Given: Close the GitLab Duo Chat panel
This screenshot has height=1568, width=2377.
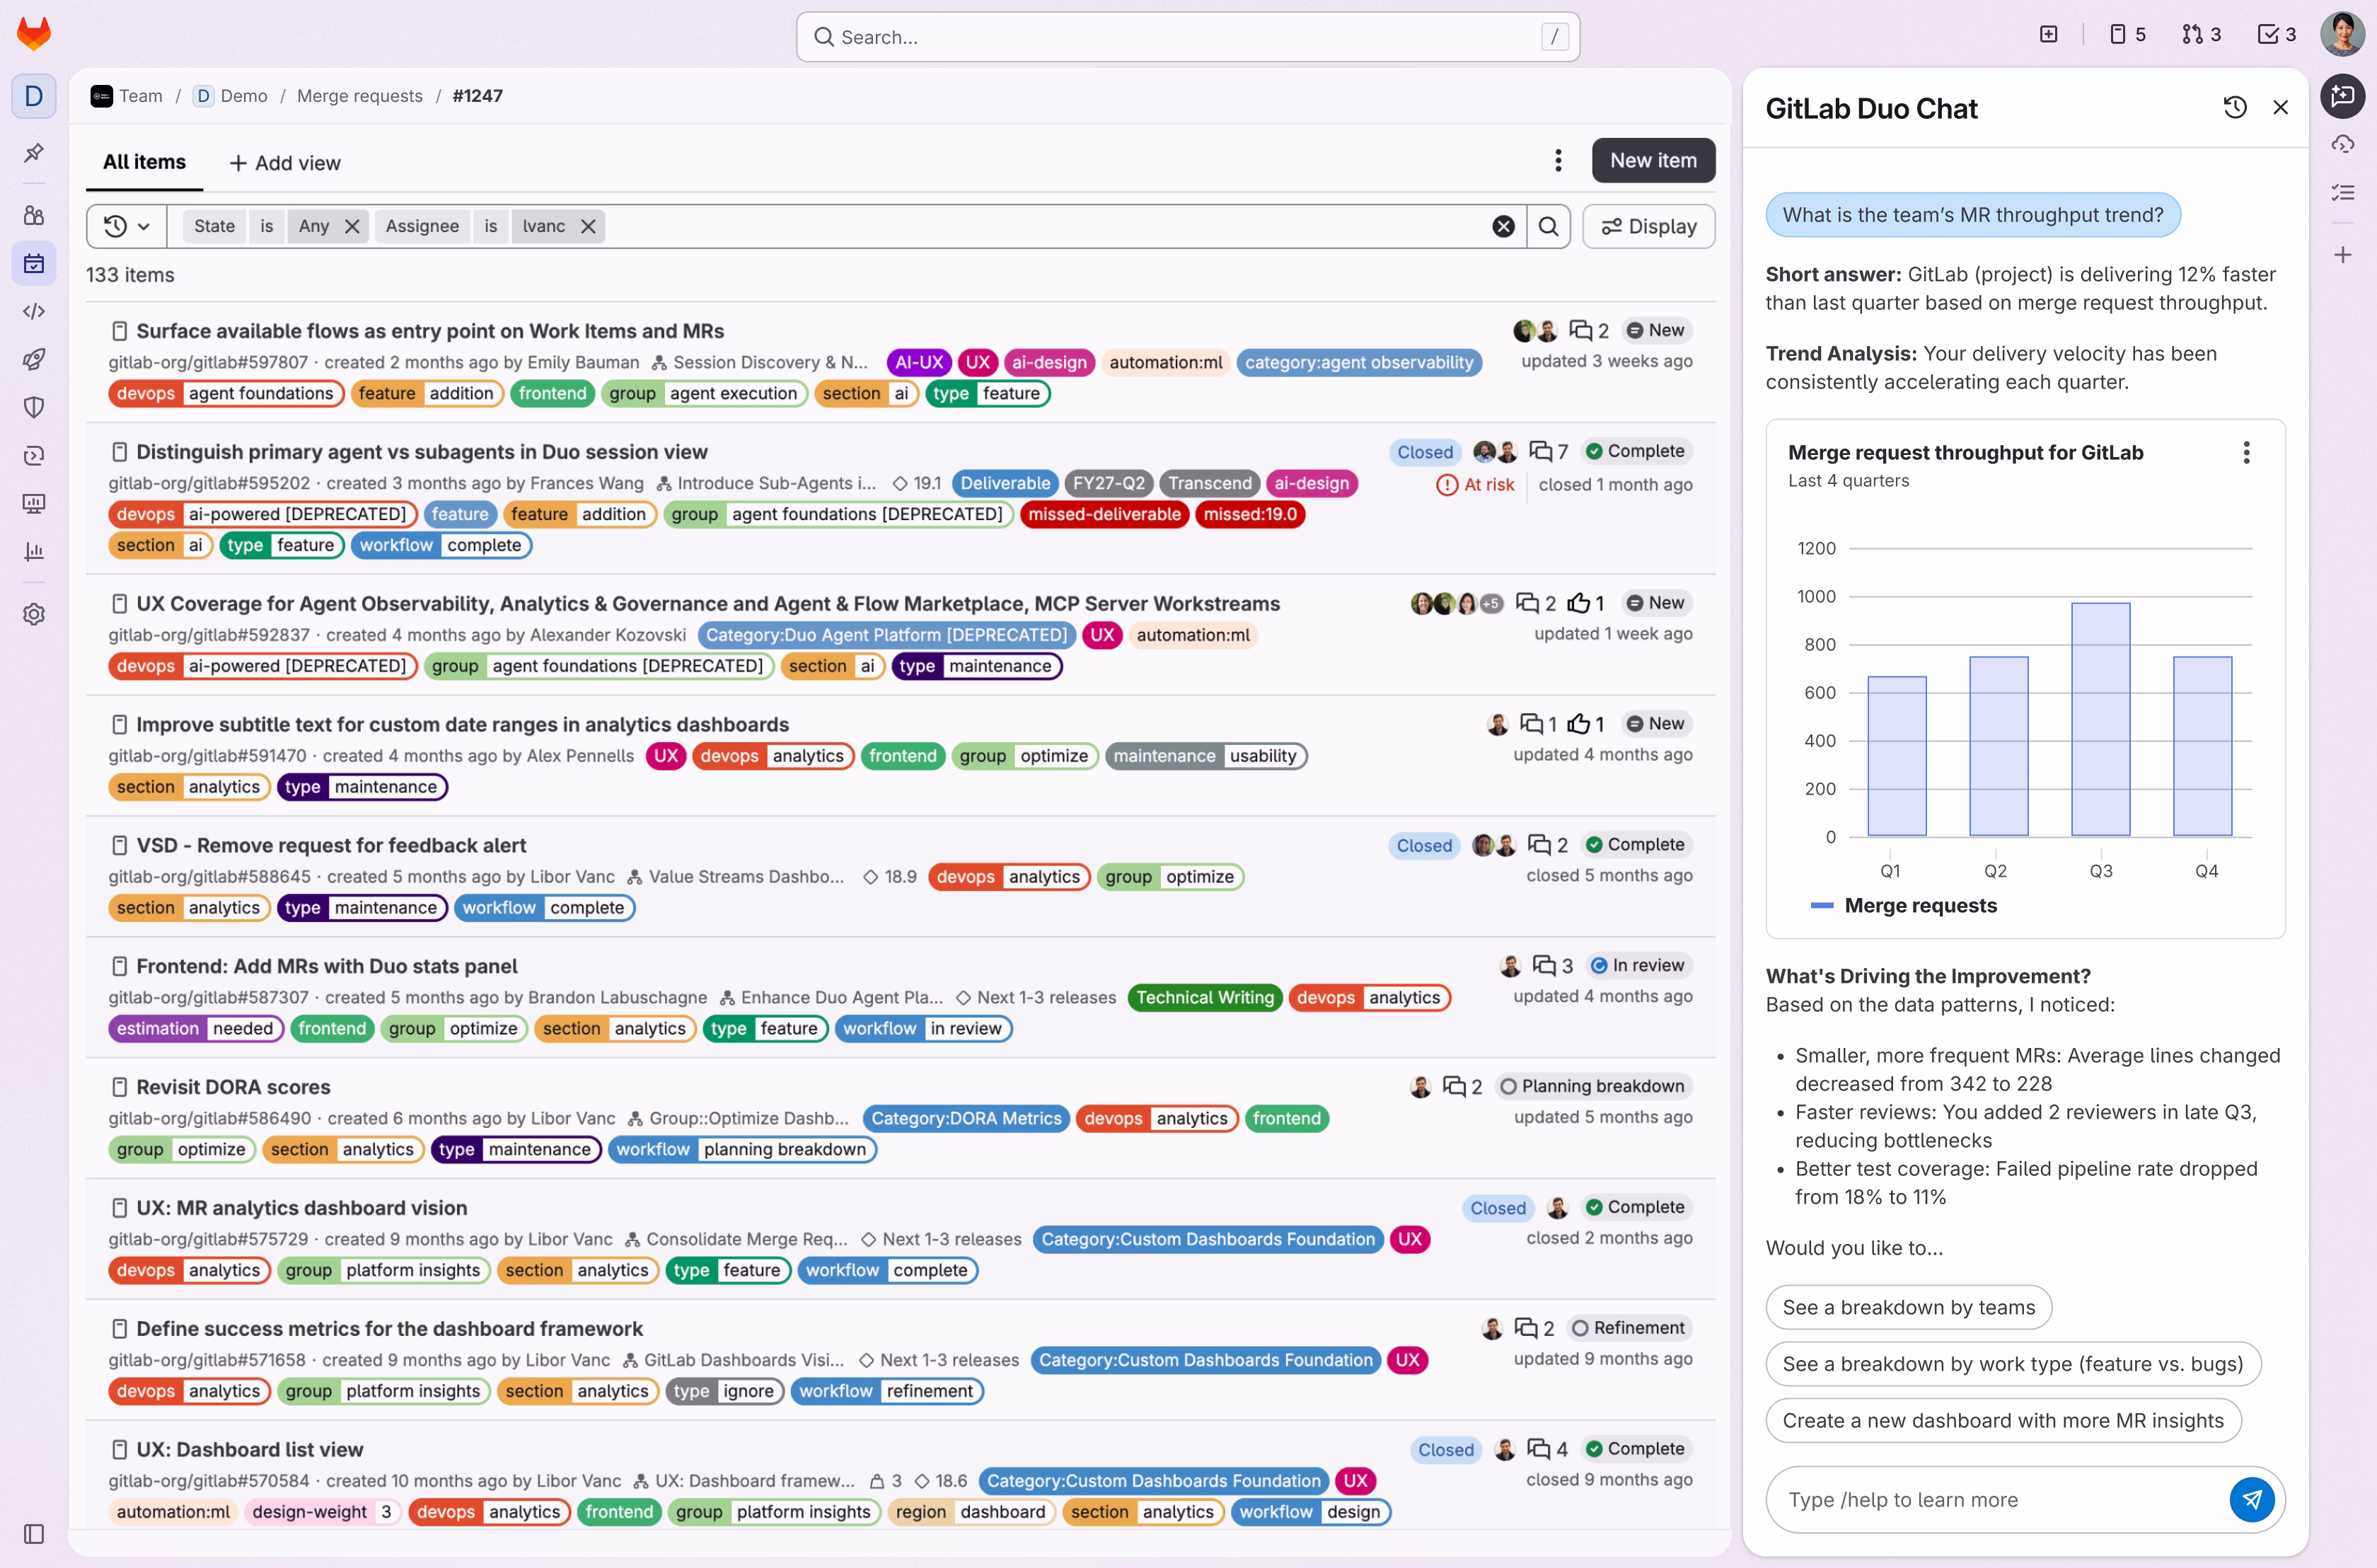Looking at the screenshot, I should [2280, 107].
